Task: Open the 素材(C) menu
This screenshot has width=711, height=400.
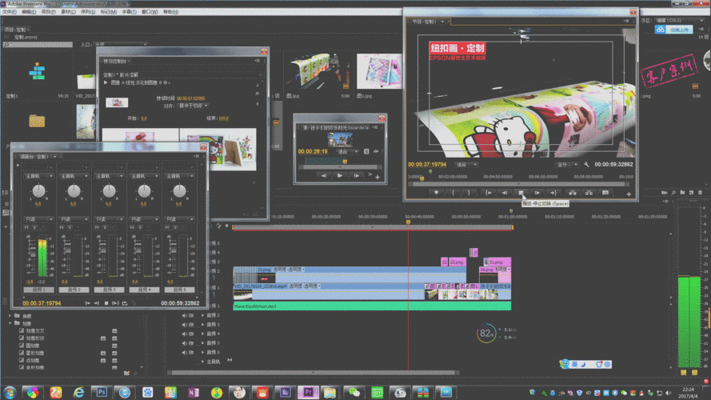Action: tap(68, 12)
